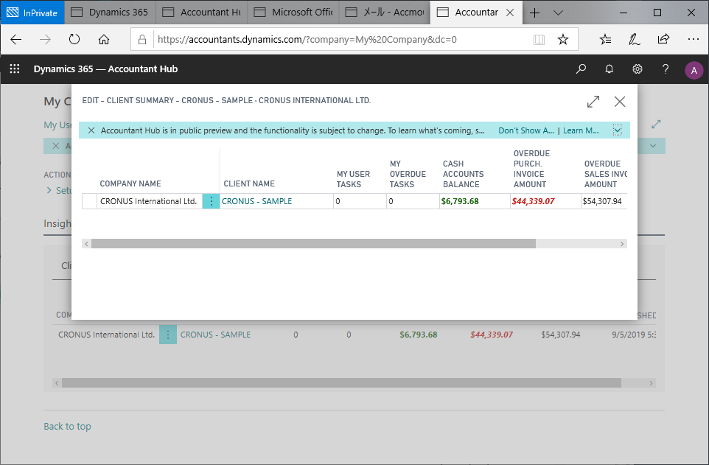Click the Dynamics 365 — Accountant Hub title
Image resolution: width=709 pixels, height=465 pixels.
(105, 69)
